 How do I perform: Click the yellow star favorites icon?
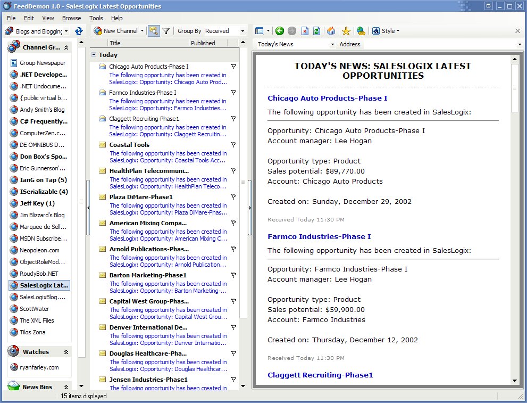point(346,31)
